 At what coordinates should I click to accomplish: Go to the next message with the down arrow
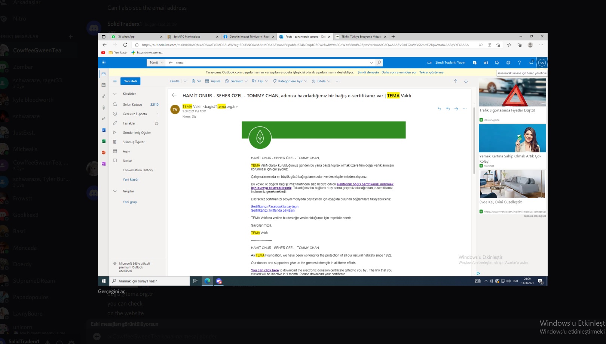466,81
